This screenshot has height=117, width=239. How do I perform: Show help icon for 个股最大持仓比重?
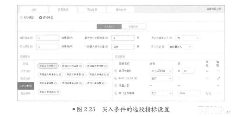click(x=107, y=47)
